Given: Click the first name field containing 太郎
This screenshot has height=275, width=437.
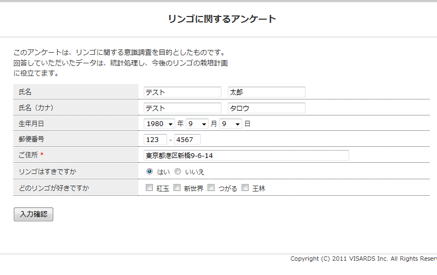Looking at the screenshot, I should coord(266,92).
